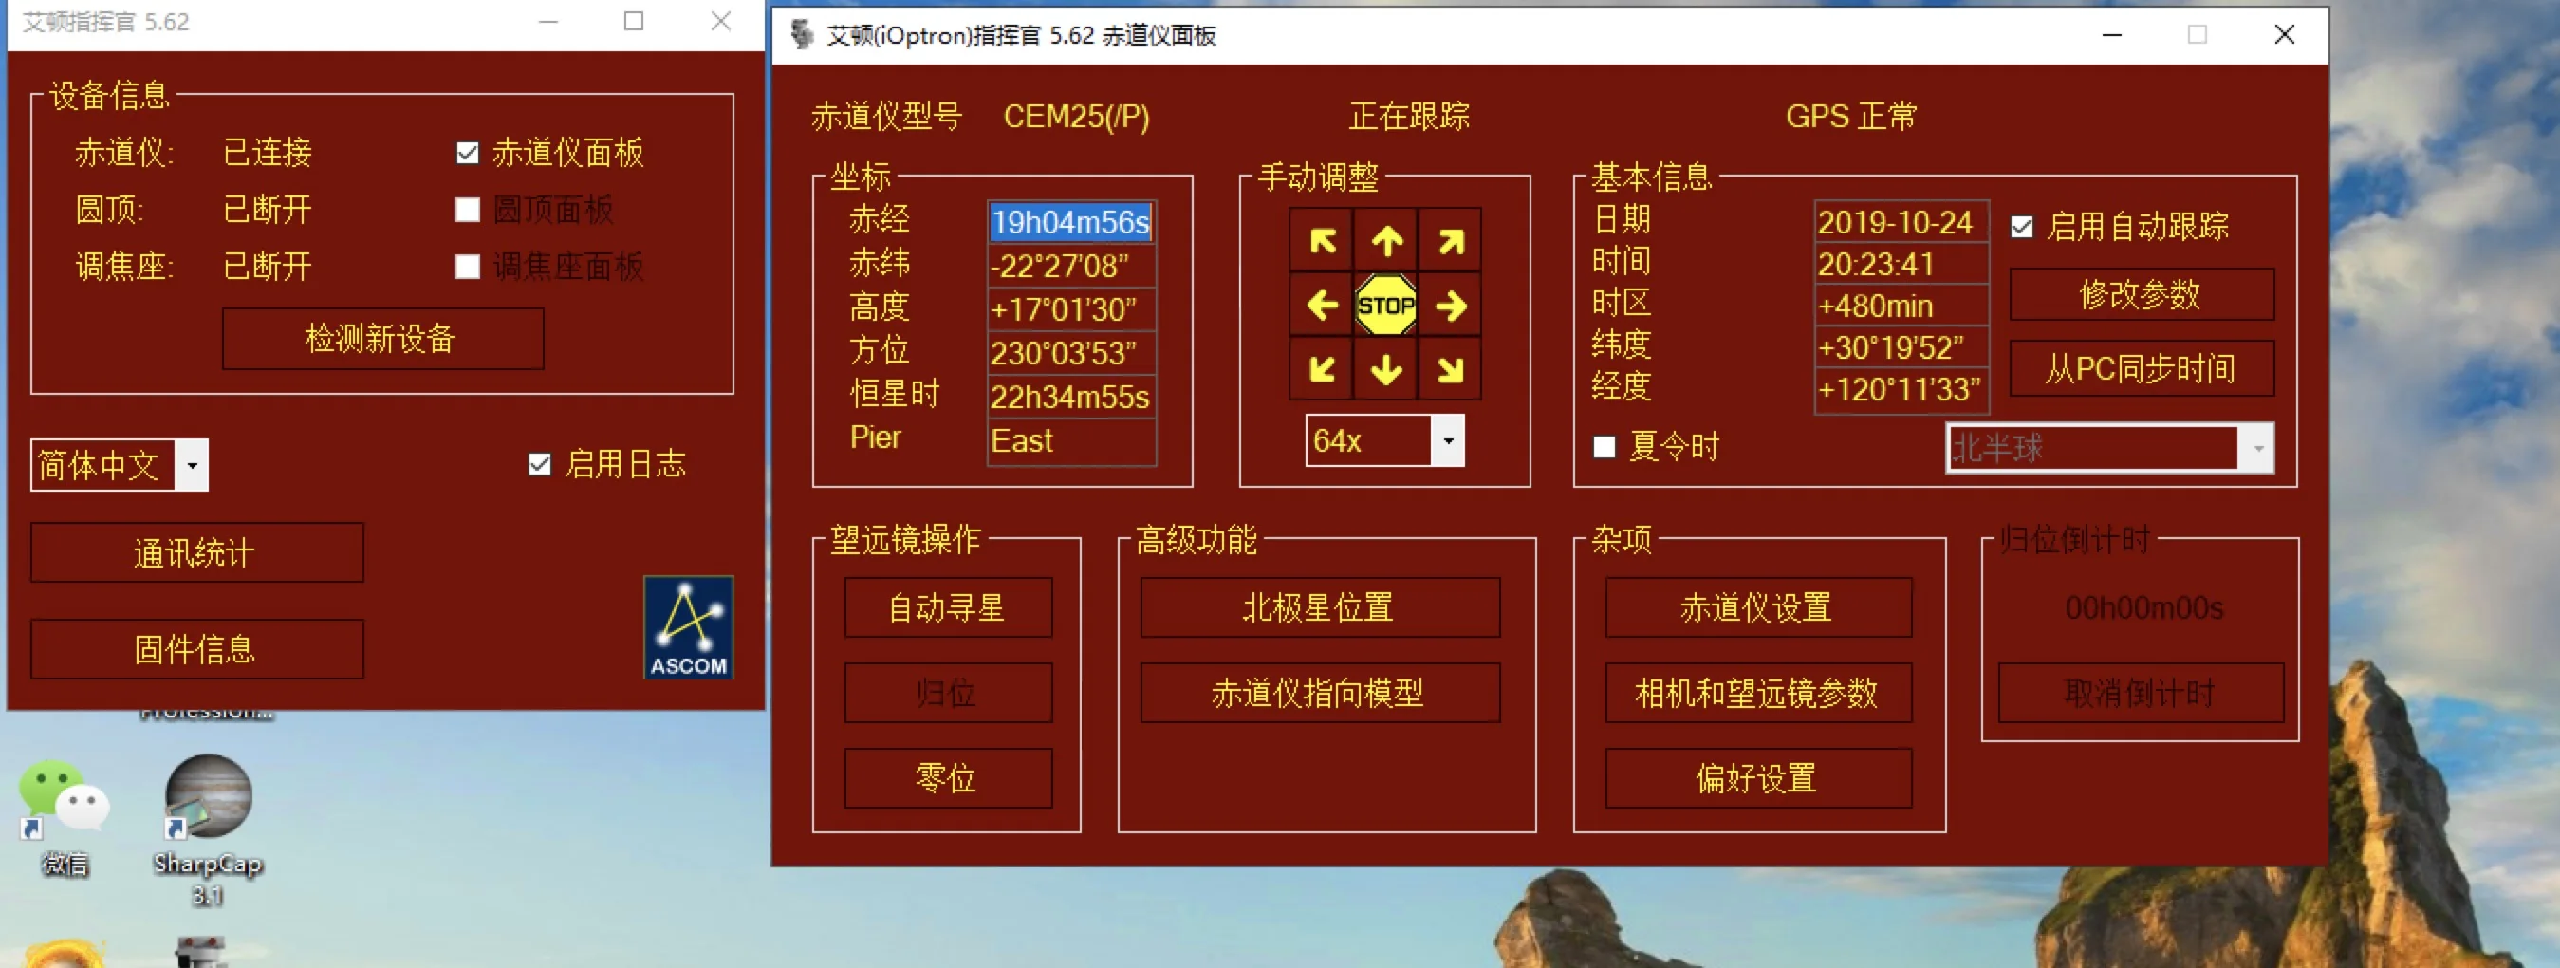This screenshot has height=968, width=2560.
Task: Open 偏好设置
Action: click(x=1758, y=778)
